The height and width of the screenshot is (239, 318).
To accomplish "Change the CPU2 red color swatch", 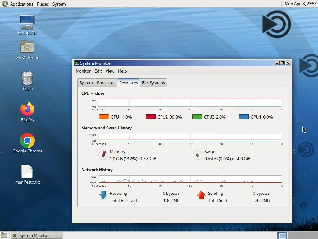I will [151, 117].
